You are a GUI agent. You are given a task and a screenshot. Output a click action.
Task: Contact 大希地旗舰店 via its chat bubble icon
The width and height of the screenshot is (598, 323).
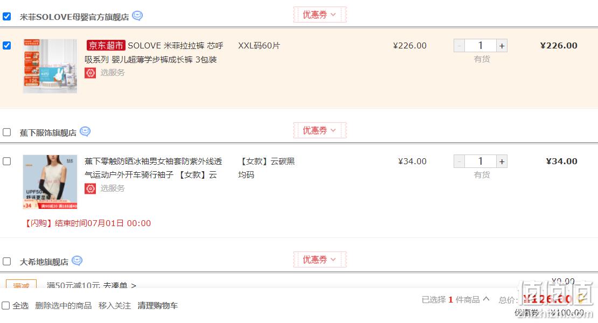pyautogui.click(x=77, y=261)
